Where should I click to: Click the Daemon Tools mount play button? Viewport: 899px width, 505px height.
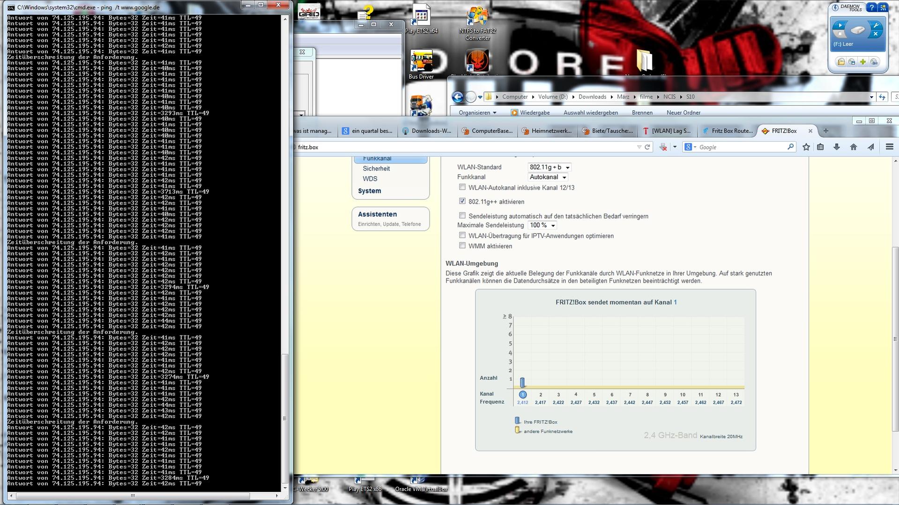point(840,25)
